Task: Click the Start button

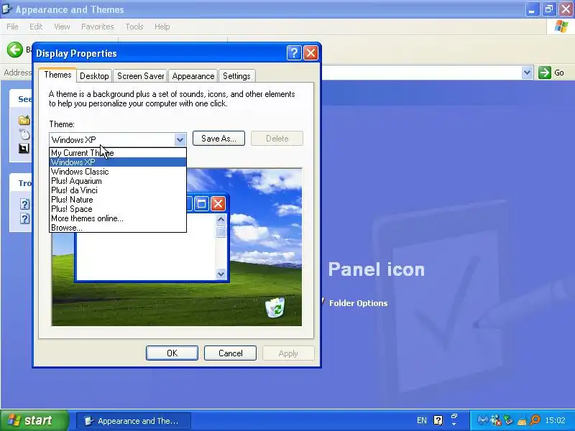Action: (x=34, y=420)
